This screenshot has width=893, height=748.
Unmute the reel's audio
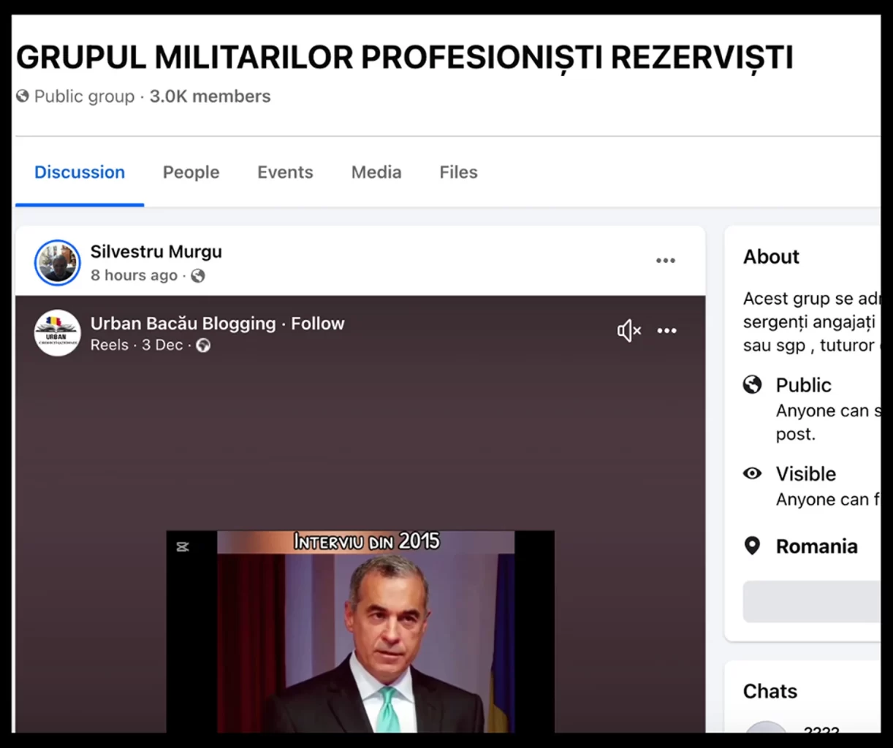coord(628,331)
